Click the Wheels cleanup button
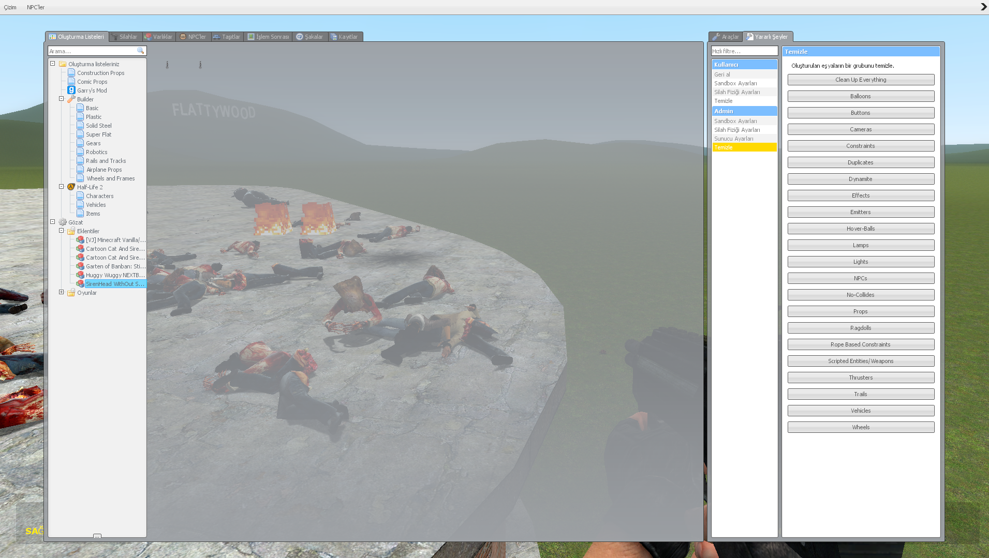 pyautogui.click(x=861, y=427)
